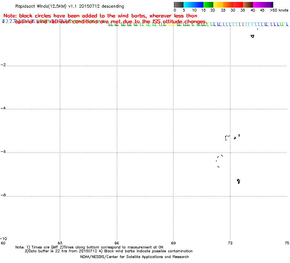Click the '>50 knots' color scale label
Image resolution: width=290 pixels, height=263 pixels.
pyautogui.click(x=279, y=10)
